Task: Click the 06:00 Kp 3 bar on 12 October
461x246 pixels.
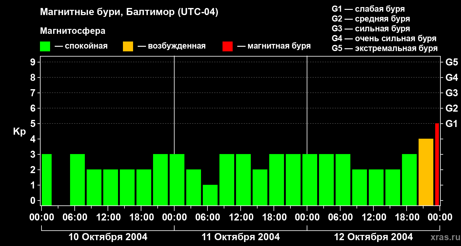Action: point(343,180)
